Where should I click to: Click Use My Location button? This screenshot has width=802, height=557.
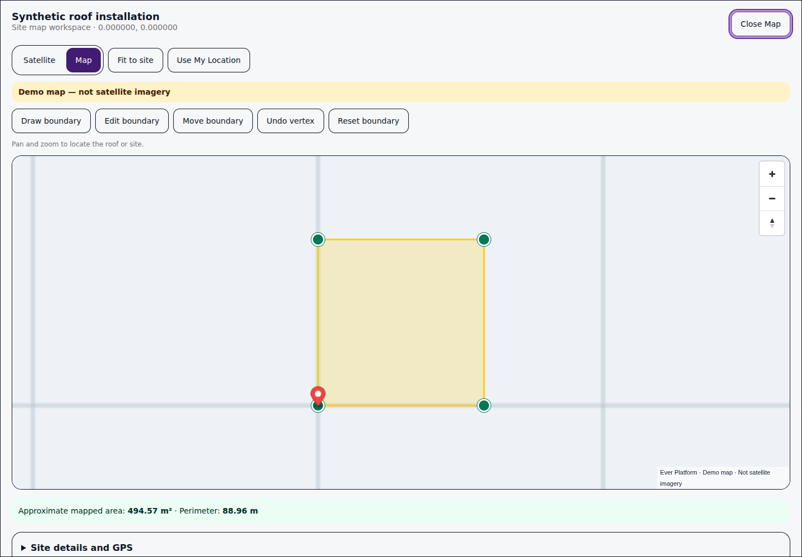[x=209, y=60]
